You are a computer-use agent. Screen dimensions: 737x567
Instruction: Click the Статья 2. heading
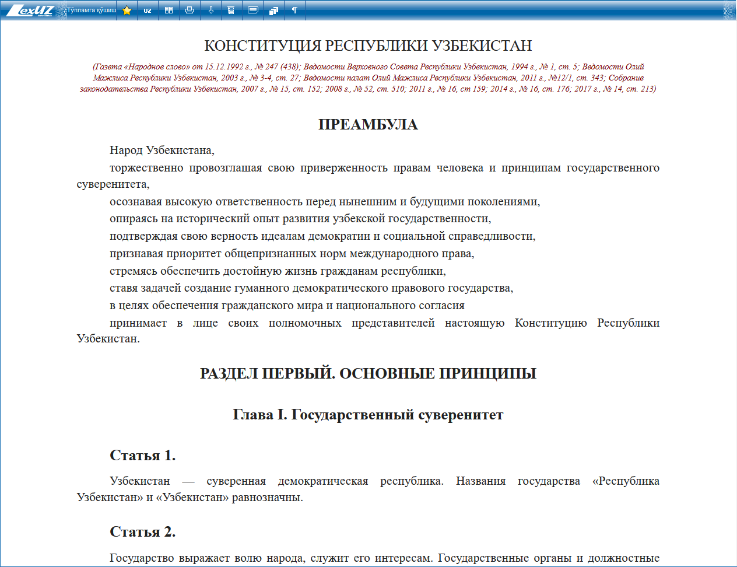click(142, 532)
